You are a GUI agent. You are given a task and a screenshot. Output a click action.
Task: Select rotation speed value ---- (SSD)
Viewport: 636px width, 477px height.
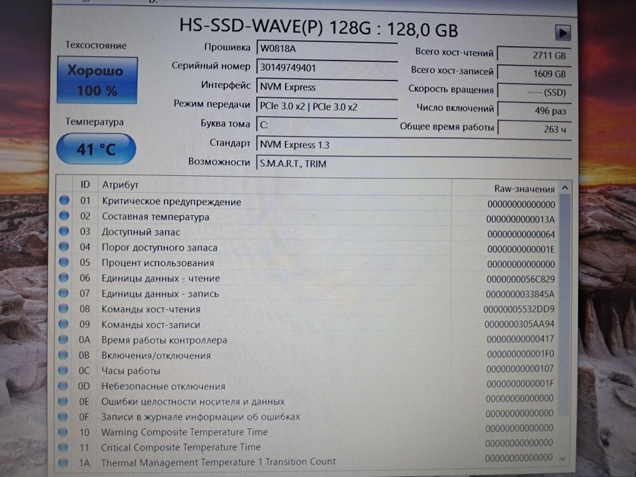click(534, 92)
